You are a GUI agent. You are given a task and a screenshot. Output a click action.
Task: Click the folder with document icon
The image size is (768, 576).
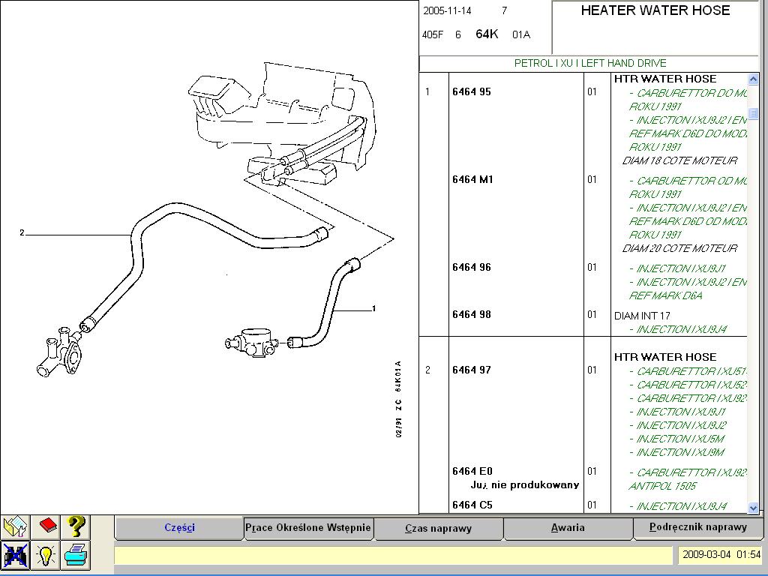point(15,526)
